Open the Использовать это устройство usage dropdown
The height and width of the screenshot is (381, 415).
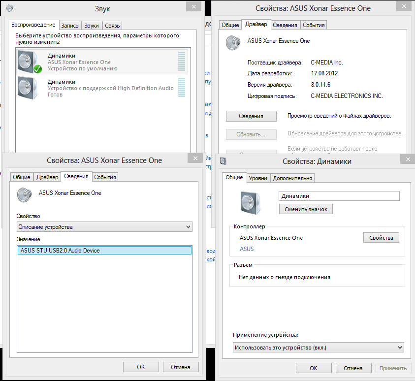[x=319, y=348]
